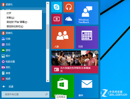Click the 搜索所有位置 search box
The height and width of the screenshot is (99, 130).
(x=25, y=94)
